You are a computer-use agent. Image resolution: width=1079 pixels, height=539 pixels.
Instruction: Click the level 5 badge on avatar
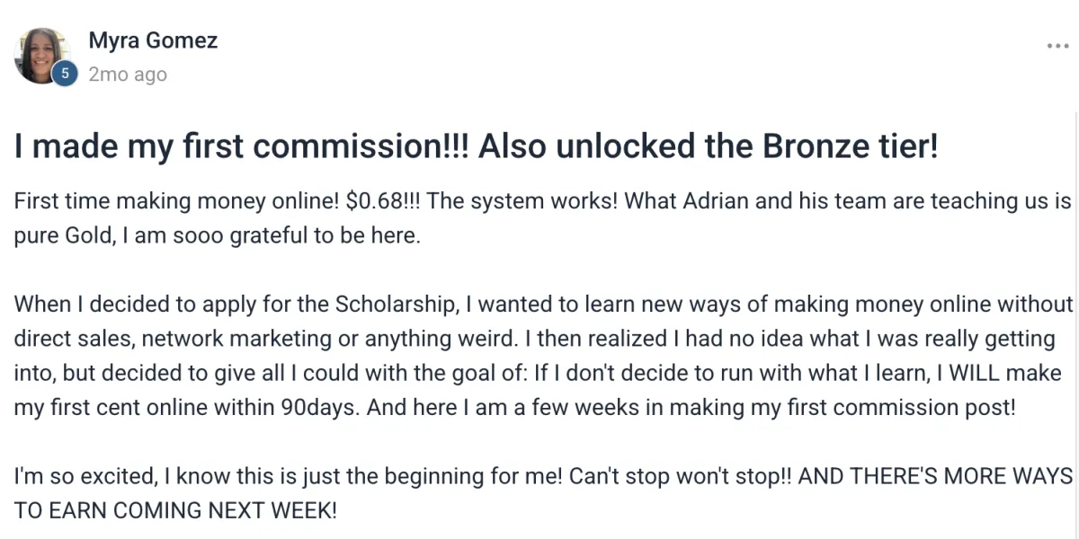pyautogui.click(x=64, y=75)
